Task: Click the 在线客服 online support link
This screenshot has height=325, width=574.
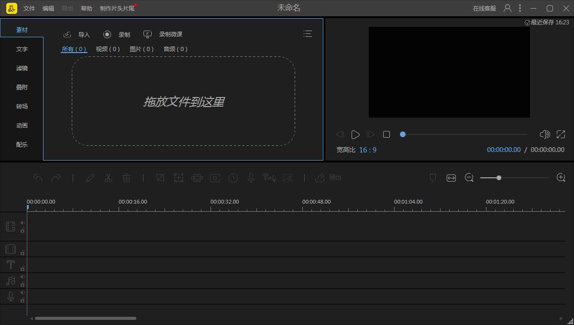Action: click(x=485, y=9)
